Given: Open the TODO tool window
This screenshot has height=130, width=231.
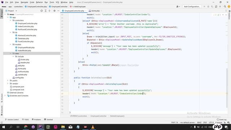Looking at the screenshot, I should click(26, 120).
